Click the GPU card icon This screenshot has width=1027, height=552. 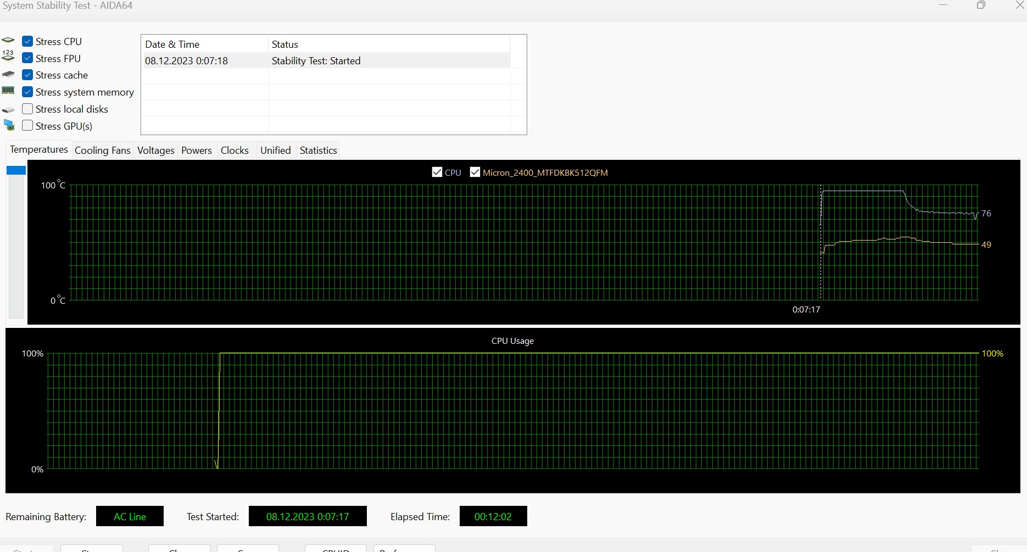click(x=9, y=126)
